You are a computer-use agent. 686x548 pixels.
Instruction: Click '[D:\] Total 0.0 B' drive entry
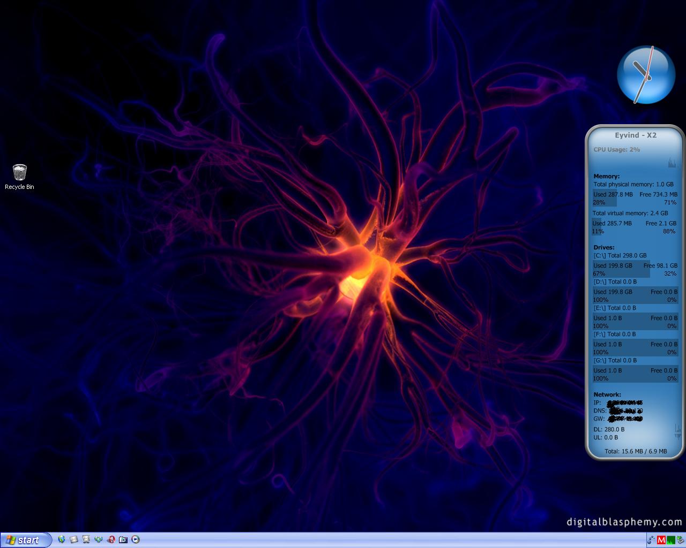coord(615,282)
